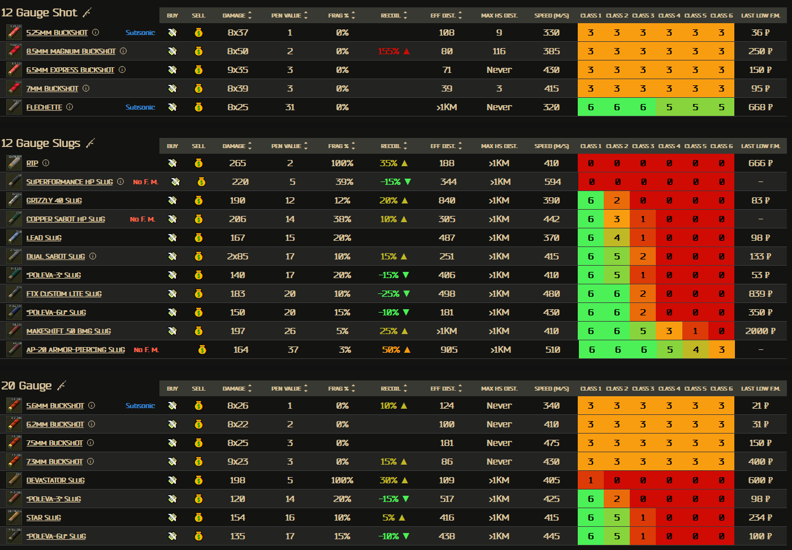792x550 pixels.
Task: Click info icon next to Dual Sabot Slug
Action: pos(93,257)
